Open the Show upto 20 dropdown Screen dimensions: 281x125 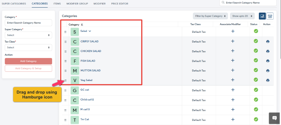[242, 16]
